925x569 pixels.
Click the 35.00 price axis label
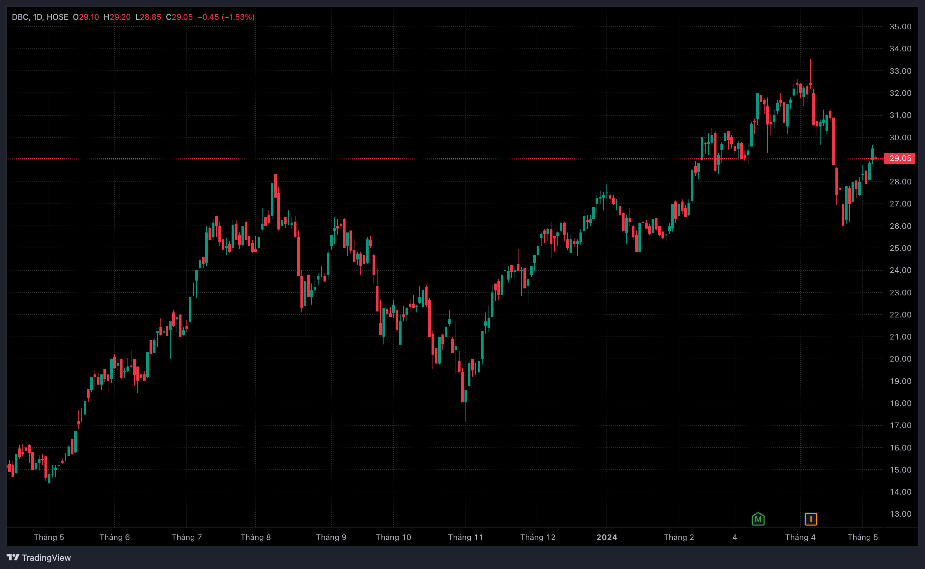pos(900,27)
